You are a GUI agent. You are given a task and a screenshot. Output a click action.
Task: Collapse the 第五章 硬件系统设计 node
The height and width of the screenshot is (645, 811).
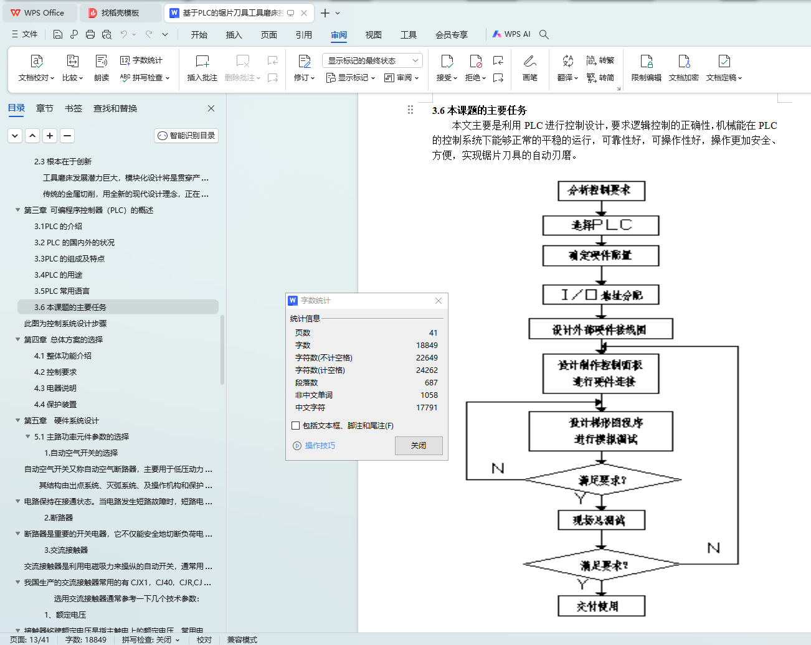pos(17,420)
